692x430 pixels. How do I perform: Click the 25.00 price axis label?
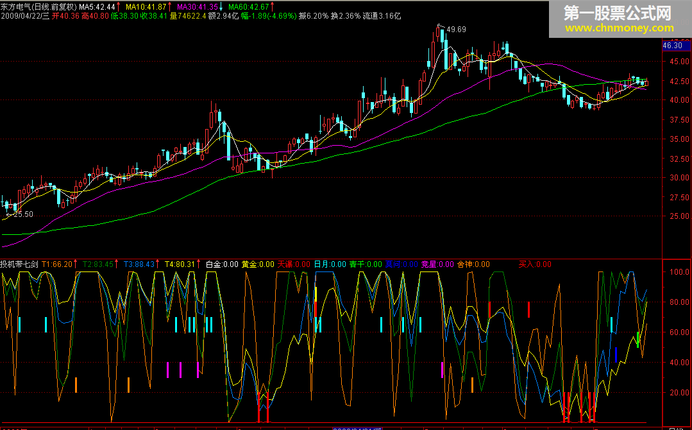click(x=680, y=216)
